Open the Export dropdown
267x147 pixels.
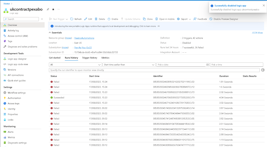tap(184, 19)
